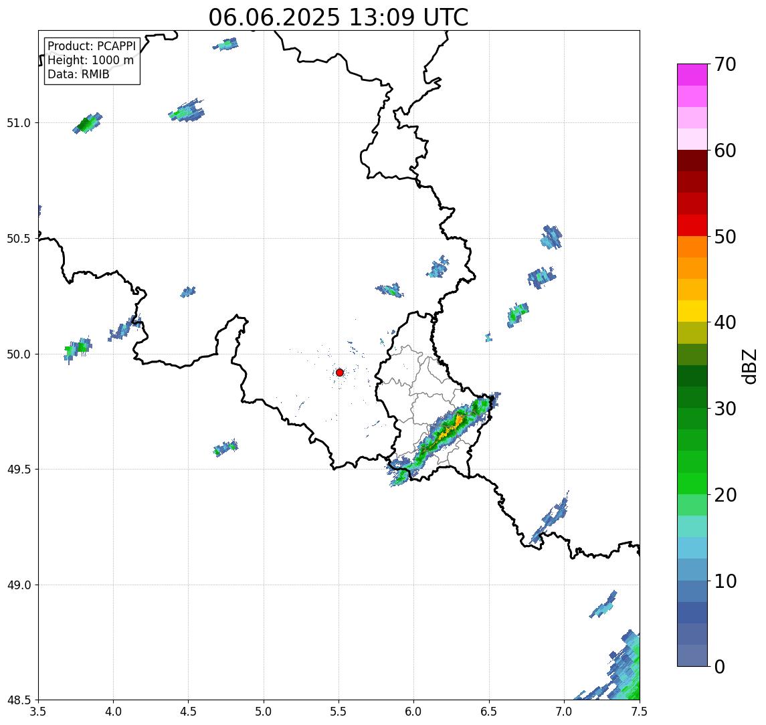Click the latitude axis label 50.5

pos(19,239)
